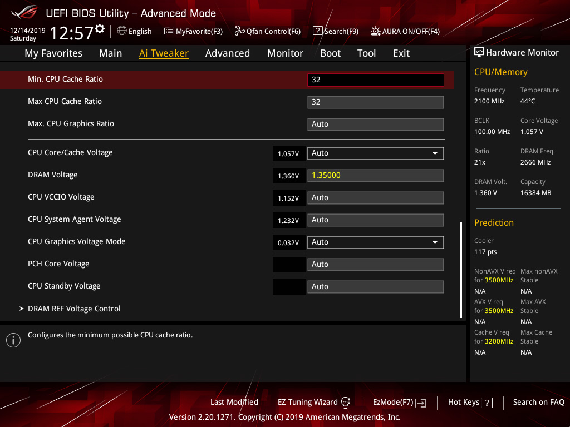Click Search on FAQ link
This screenshot has height=427, width=570.
click(538, 402)
